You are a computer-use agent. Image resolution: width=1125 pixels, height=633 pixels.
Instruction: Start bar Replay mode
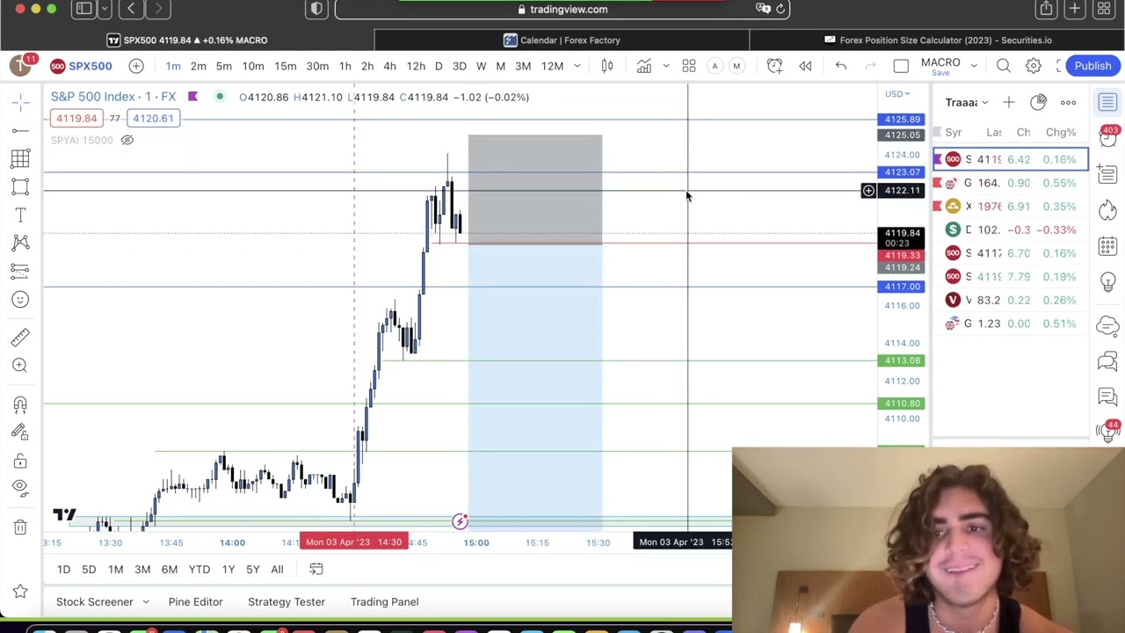pyautogui.click(x=805, y=66)
